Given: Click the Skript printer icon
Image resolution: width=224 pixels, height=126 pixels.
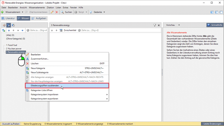Looking at the screenshot, I should click(x=76, y=12).
